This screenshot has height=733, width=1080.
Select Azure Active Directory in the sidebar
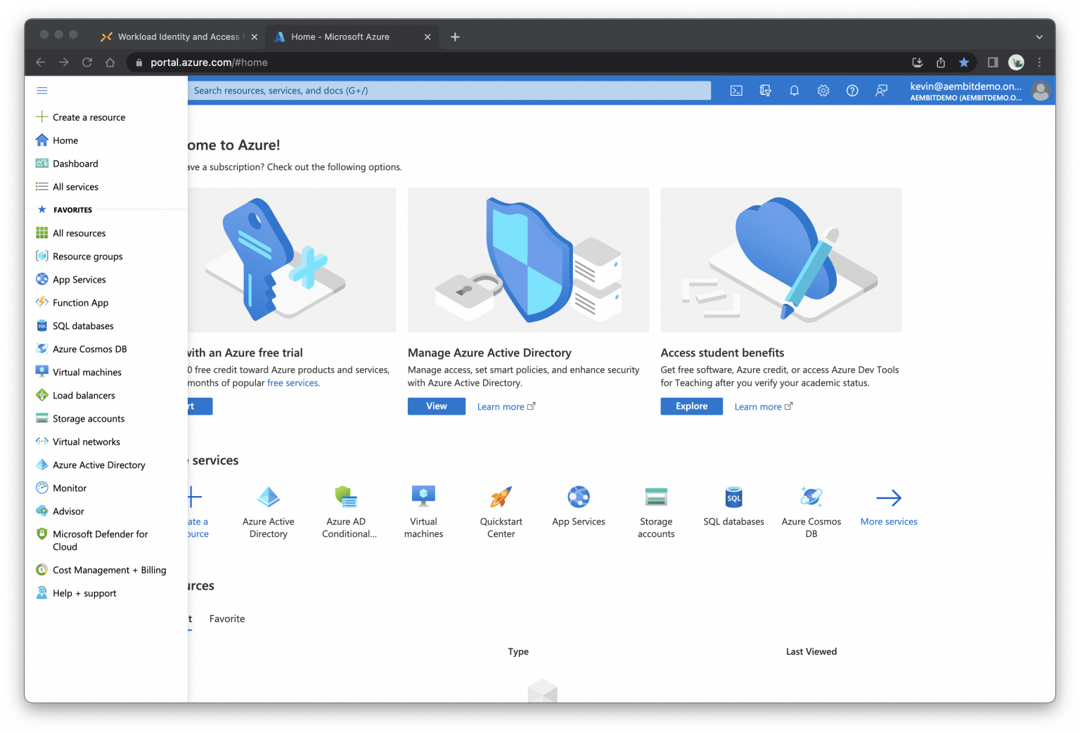point(98,465)
